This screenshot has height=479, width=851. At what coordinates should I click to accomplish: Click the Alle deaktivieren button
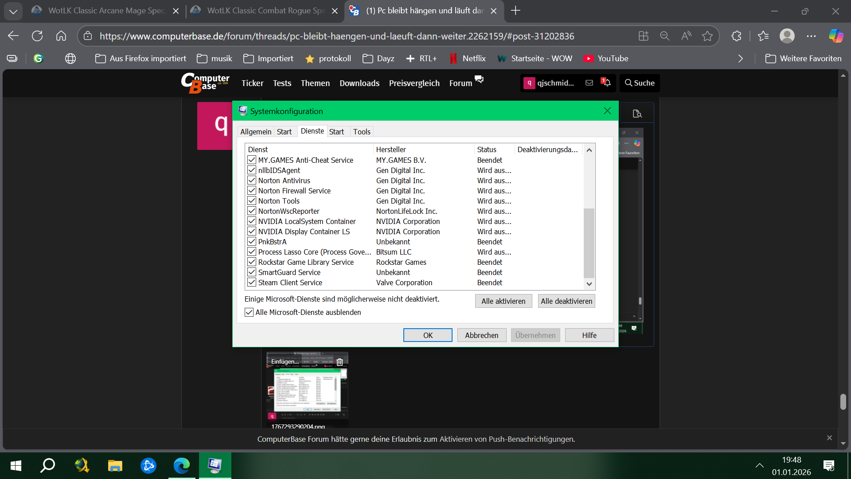tap(566, 301)
